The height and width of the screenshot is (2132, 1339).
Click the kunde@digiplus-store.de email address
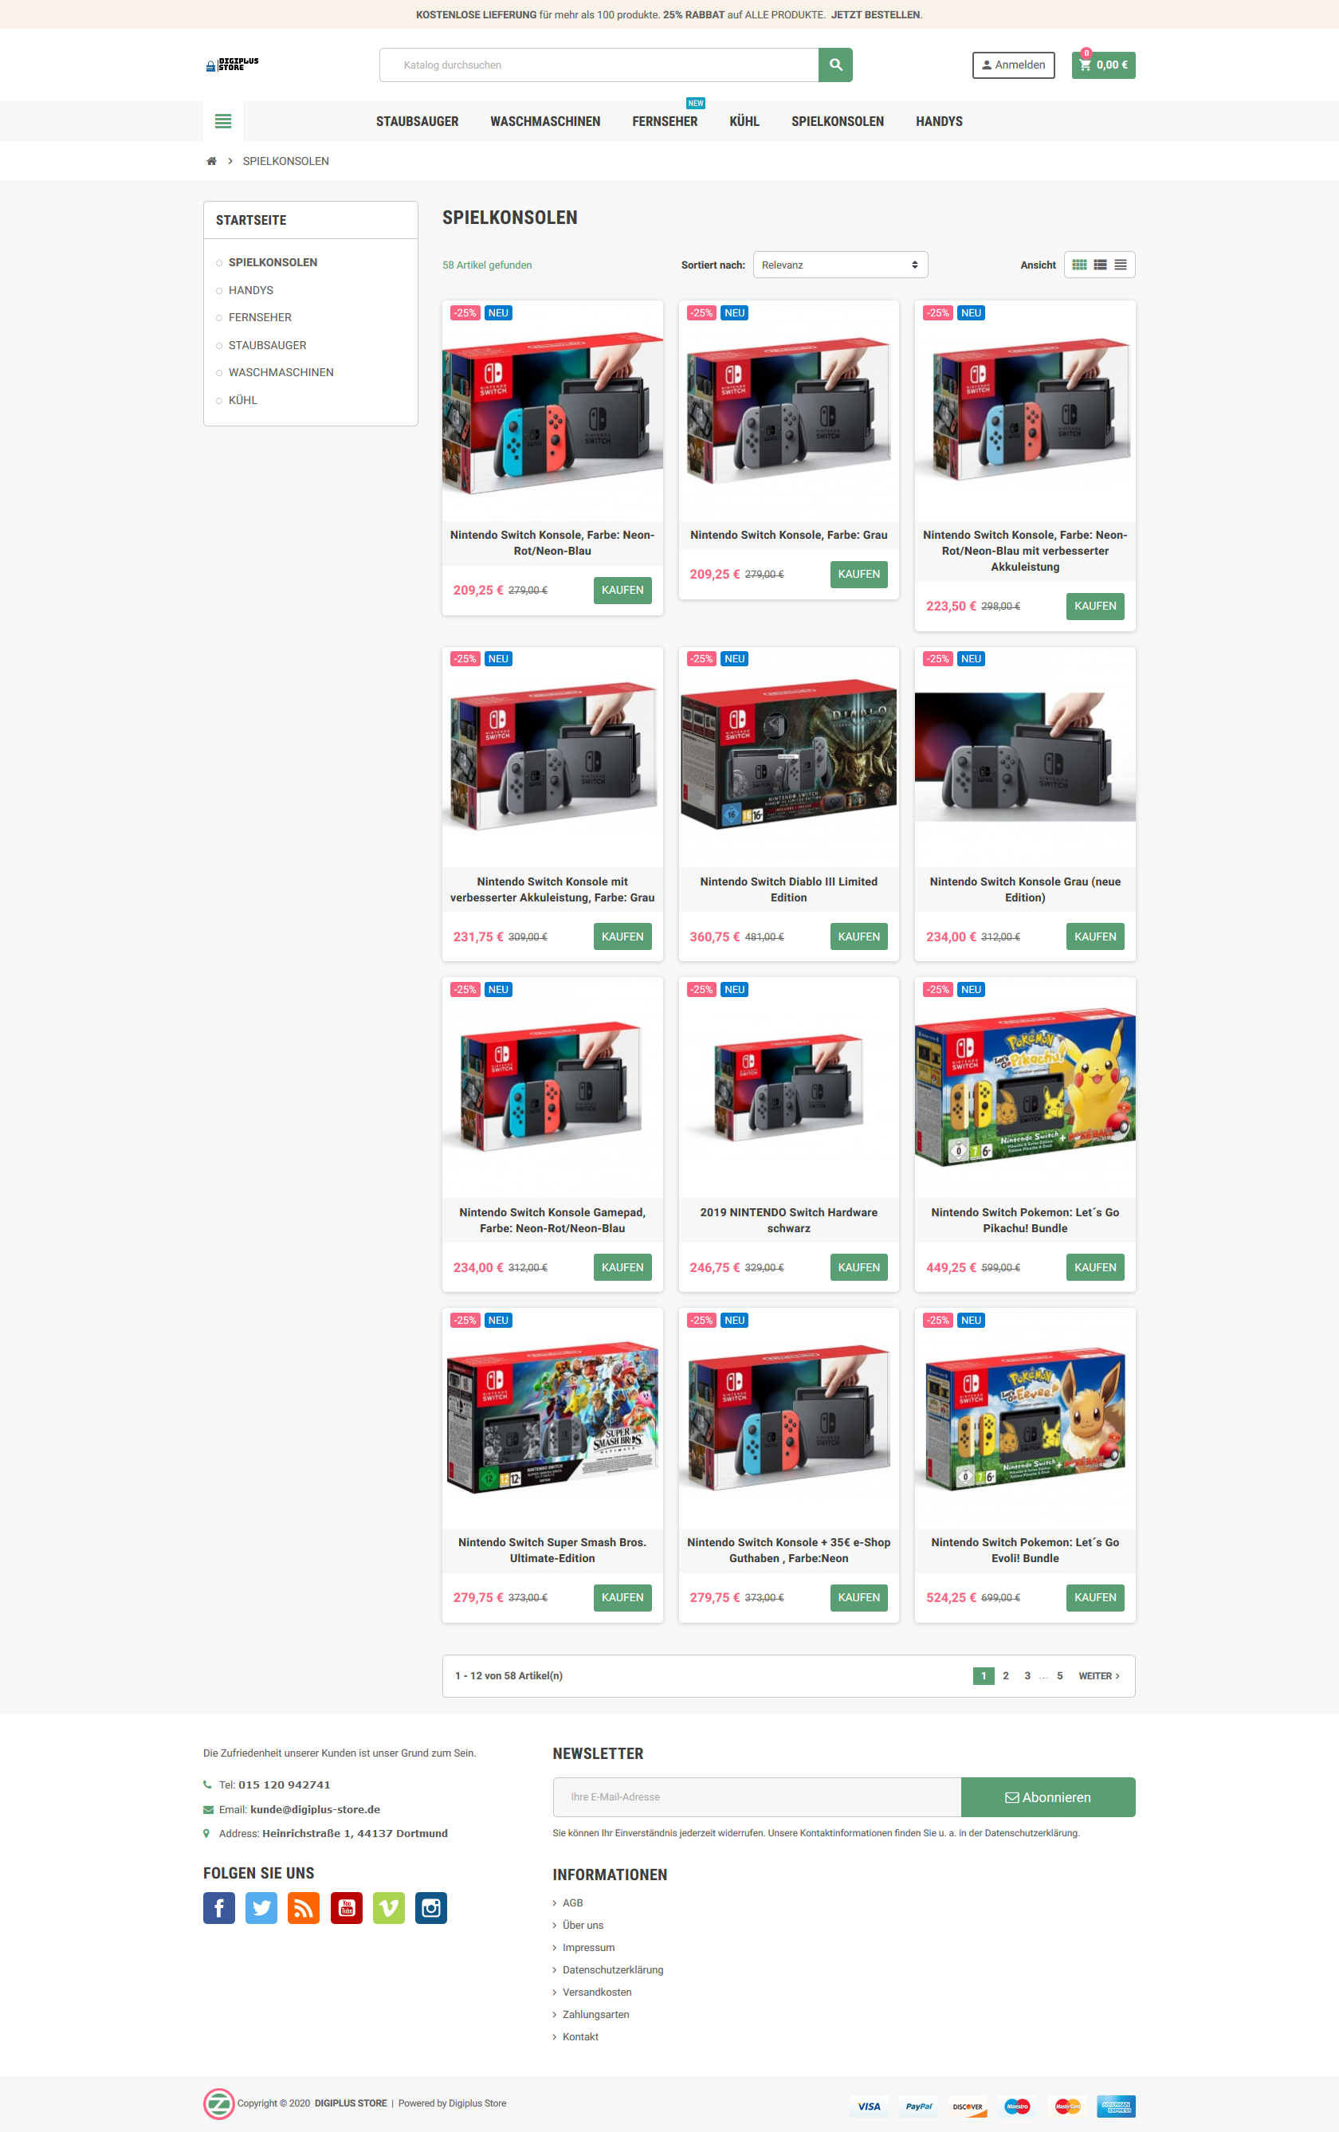pos(316,1810)
